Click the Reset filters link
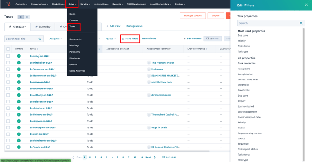 pyautogui.click(x=149, y=39)
